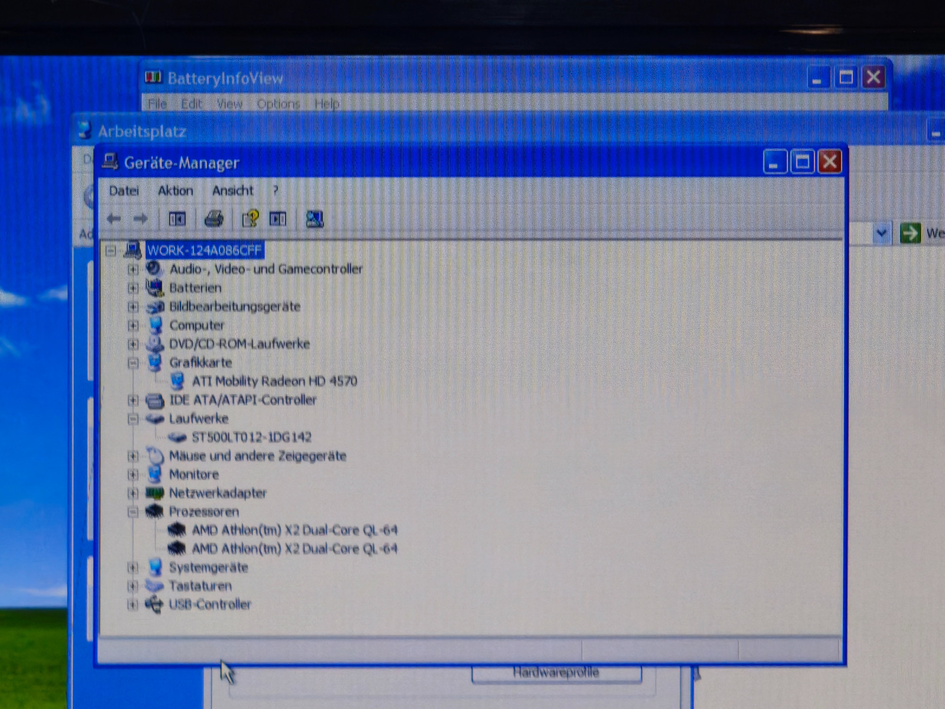Click the Hardwareprofile button
This screenshot has width=945, height=709.
(556, 672)
